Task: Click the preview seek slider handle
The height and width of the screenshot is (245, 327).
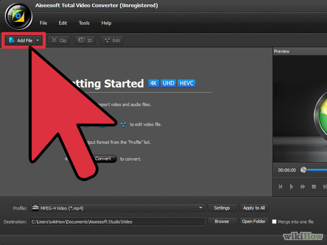Action: pos(304,170)
